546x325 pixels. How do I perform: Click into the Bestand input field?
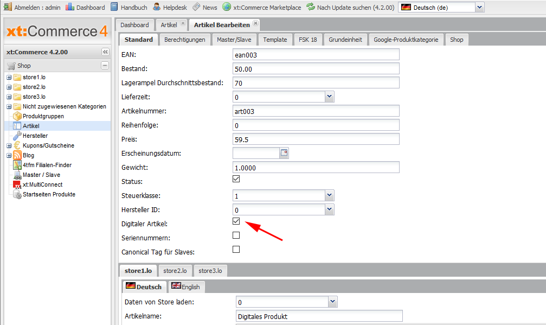tap(316, 68)
